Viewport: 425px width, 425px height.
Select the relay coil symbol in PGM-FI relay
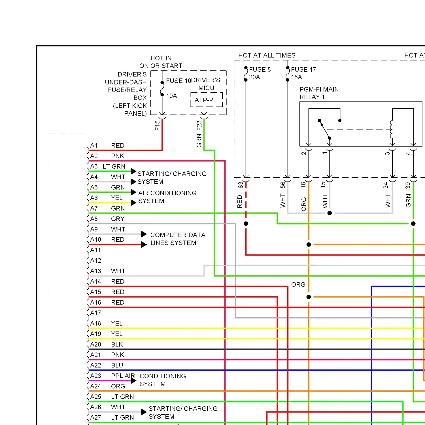[391, 129]
